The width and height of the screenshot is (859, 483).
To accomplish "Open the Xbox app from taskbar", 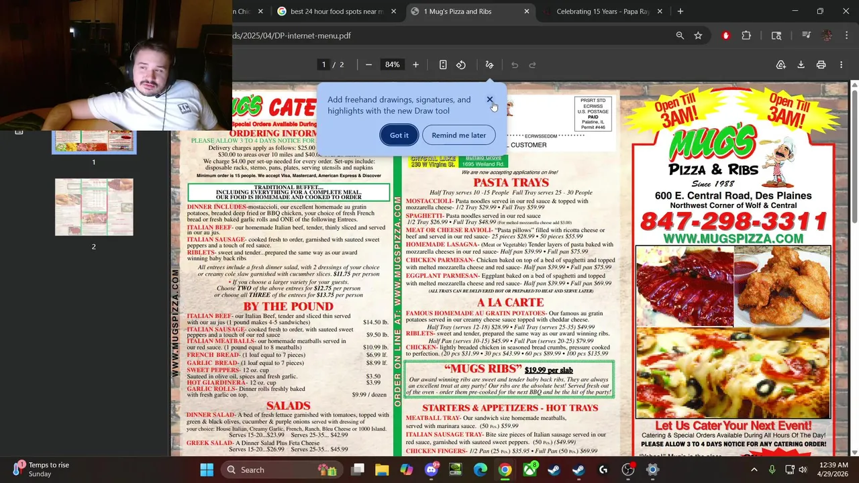I will tap(529, 470).
